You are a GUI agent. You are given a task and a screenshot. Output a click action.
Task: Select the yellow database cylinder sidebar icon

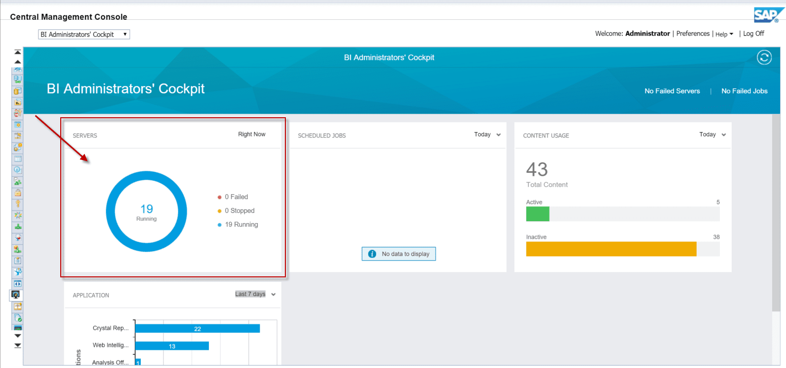pos(18,91)
